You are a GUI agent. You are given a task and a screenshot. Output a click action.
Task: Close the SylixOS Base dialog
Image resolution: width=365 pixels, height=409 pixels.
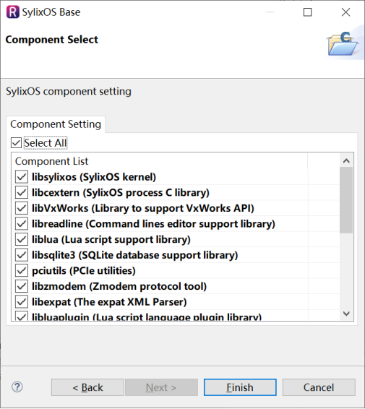(345, 12)
